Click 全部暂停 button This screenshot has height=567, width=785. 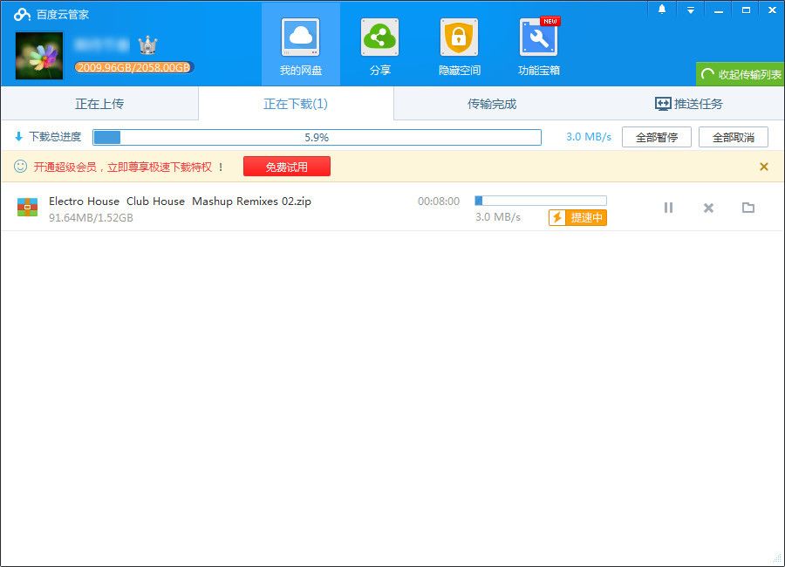pyautogui.click(x=656, y=137)
